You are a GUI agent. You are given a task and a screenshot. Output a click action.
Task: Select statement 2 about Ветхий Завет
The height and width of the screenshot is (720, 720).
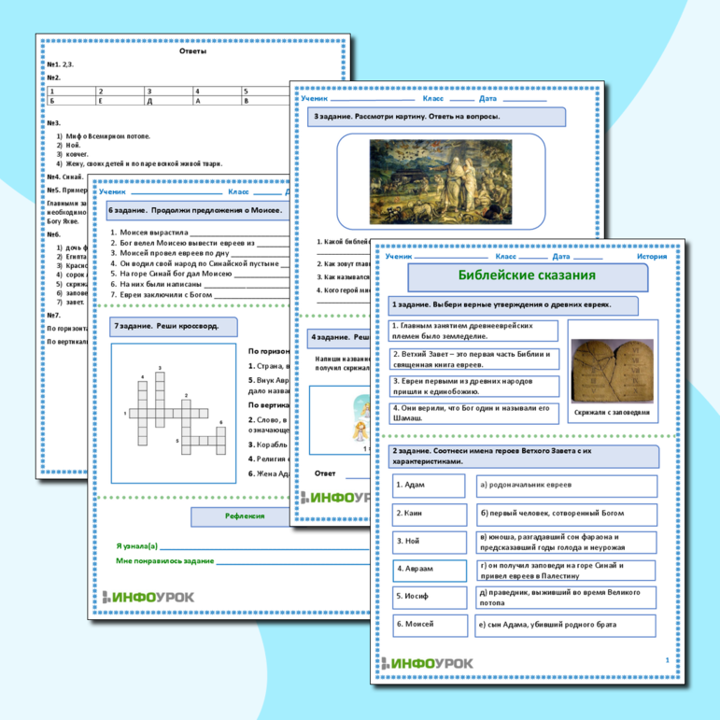[x=473, y=360]
